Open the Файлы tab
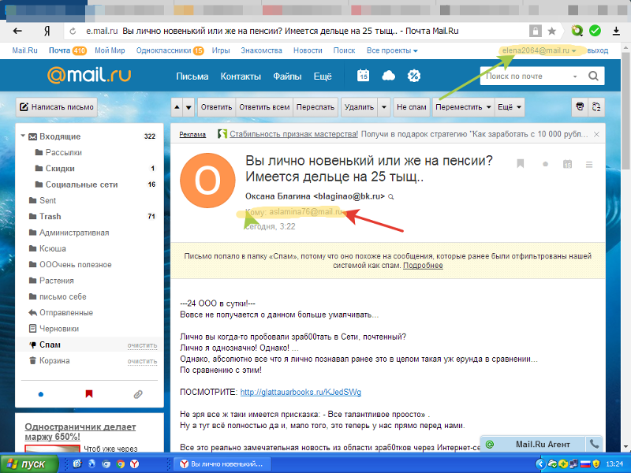 [x=287, y=76]
